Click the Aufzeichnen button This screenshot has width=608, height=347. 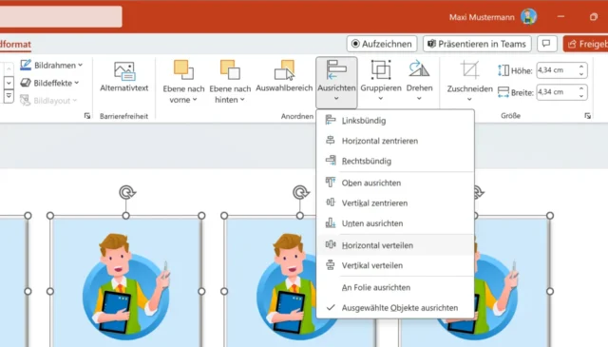(382, 44)
